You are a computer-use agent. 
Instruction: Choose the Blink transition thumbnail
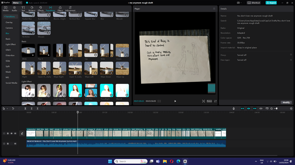pos(28,50)
